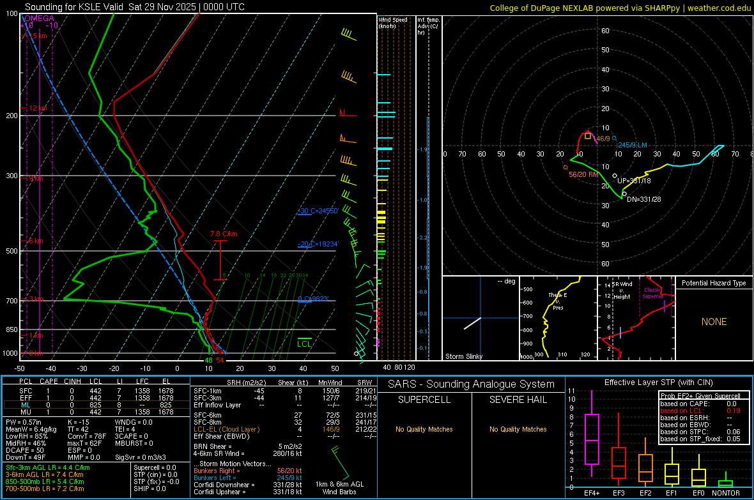The height and width of the screenshot is (500, 754).
Task: Click the '-30 C=24550'' height label
Action: coord(318,211)
